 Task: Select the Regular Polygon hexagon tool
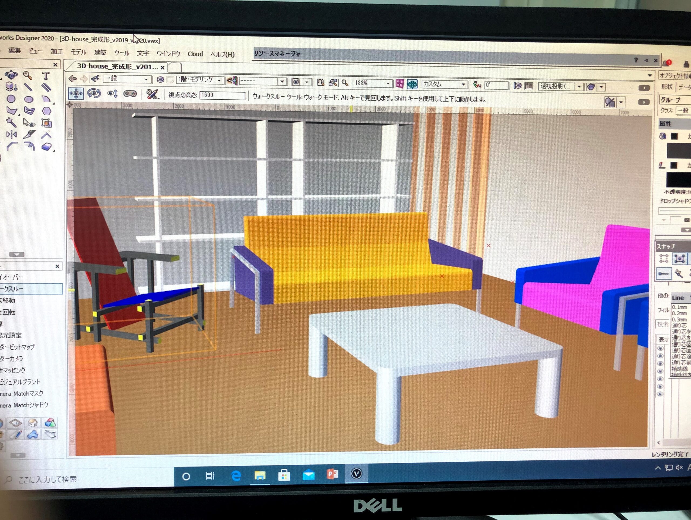46,111
